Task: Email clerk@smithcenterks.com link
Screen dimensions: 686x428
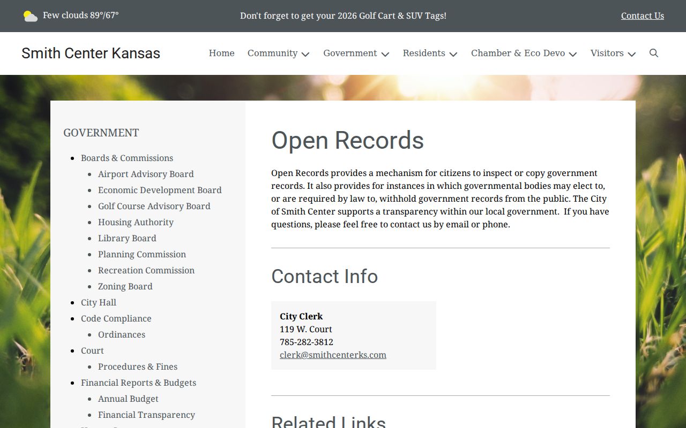Action: [333, 355]
